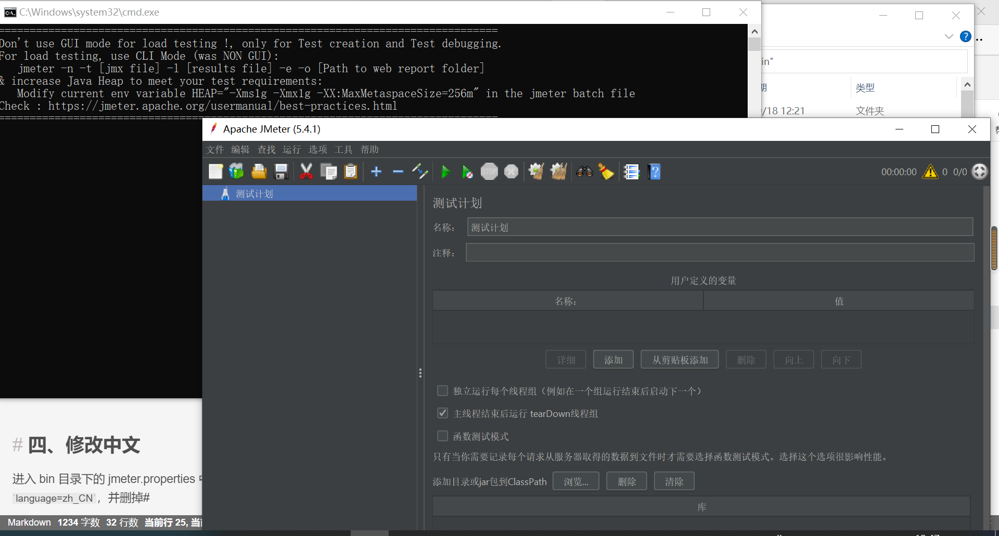Click the remote engines status icon

click(979, 172)
